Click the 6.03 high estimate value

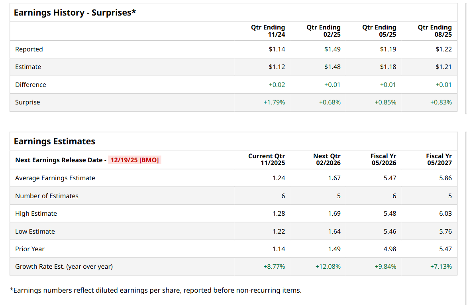tap(445, 214)
